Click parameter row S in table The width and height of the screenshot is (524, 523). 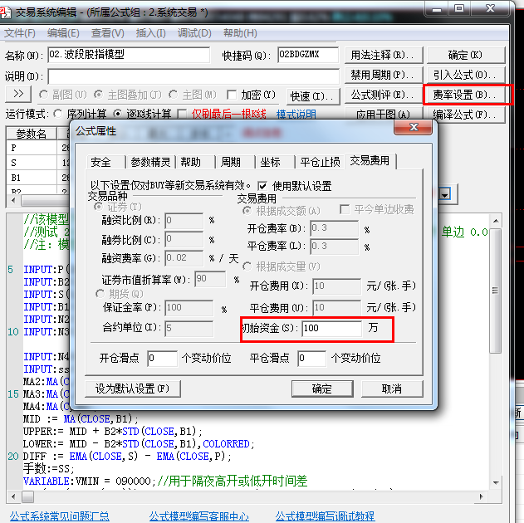pyautogui.click(x=37, y=163)
